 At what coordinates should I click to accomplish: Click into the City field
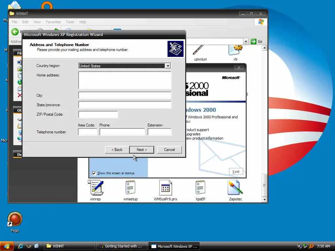pos(125,95)
